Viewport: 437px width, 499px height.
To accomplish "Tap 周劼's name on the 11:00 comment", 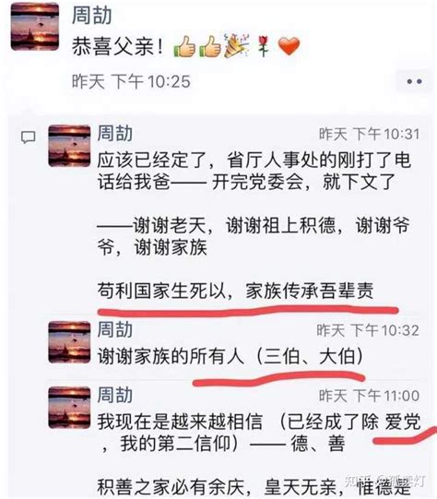I will tap(115, 395).
